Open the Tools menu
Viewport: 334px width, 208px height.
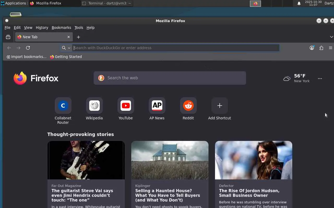pyautogui.click(x=79, y=28)
